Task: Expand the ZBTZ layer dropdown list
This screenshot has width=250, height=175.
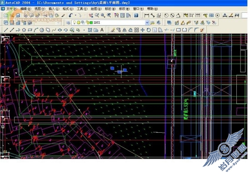Action: [147, 23]
